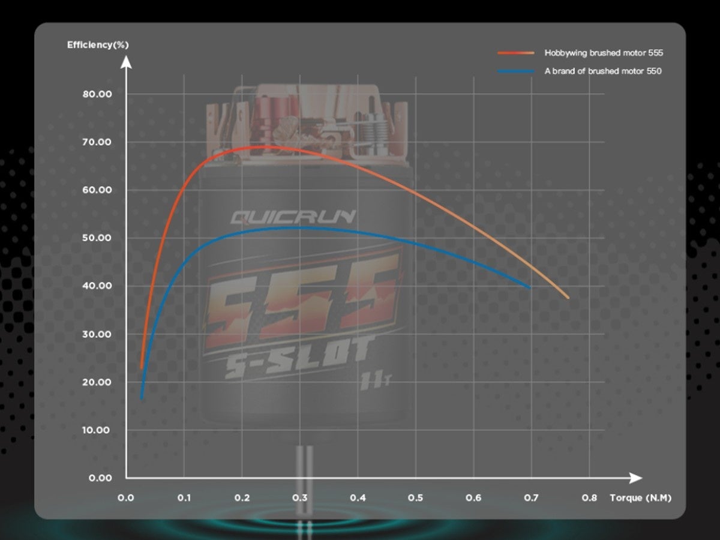Click the orange legend line swatch

[x=516, y=53]
